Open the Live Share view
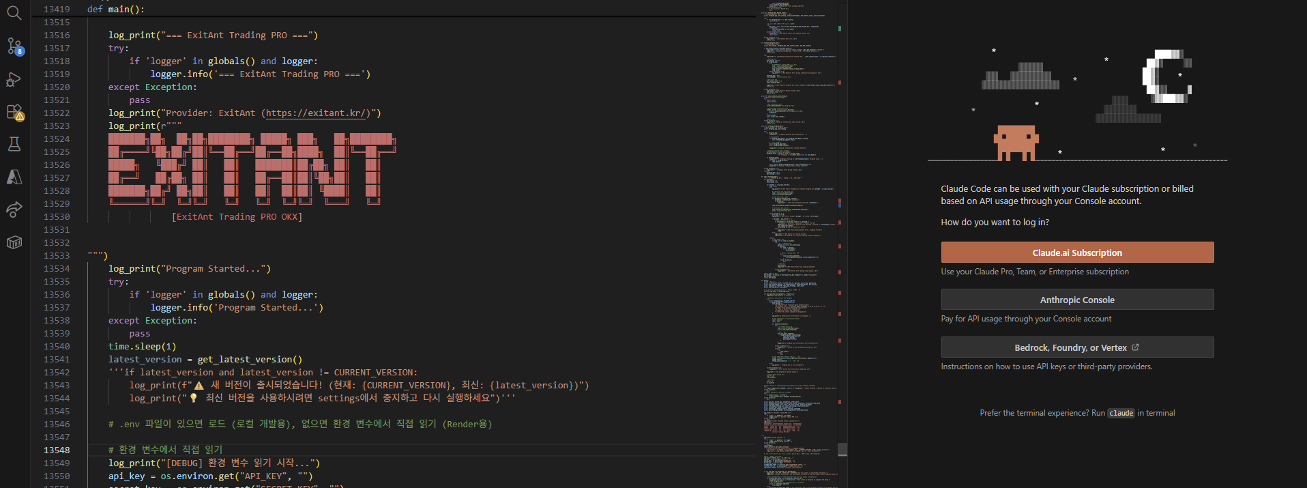This screenshot has height=488, width=1307. [14, 210]
